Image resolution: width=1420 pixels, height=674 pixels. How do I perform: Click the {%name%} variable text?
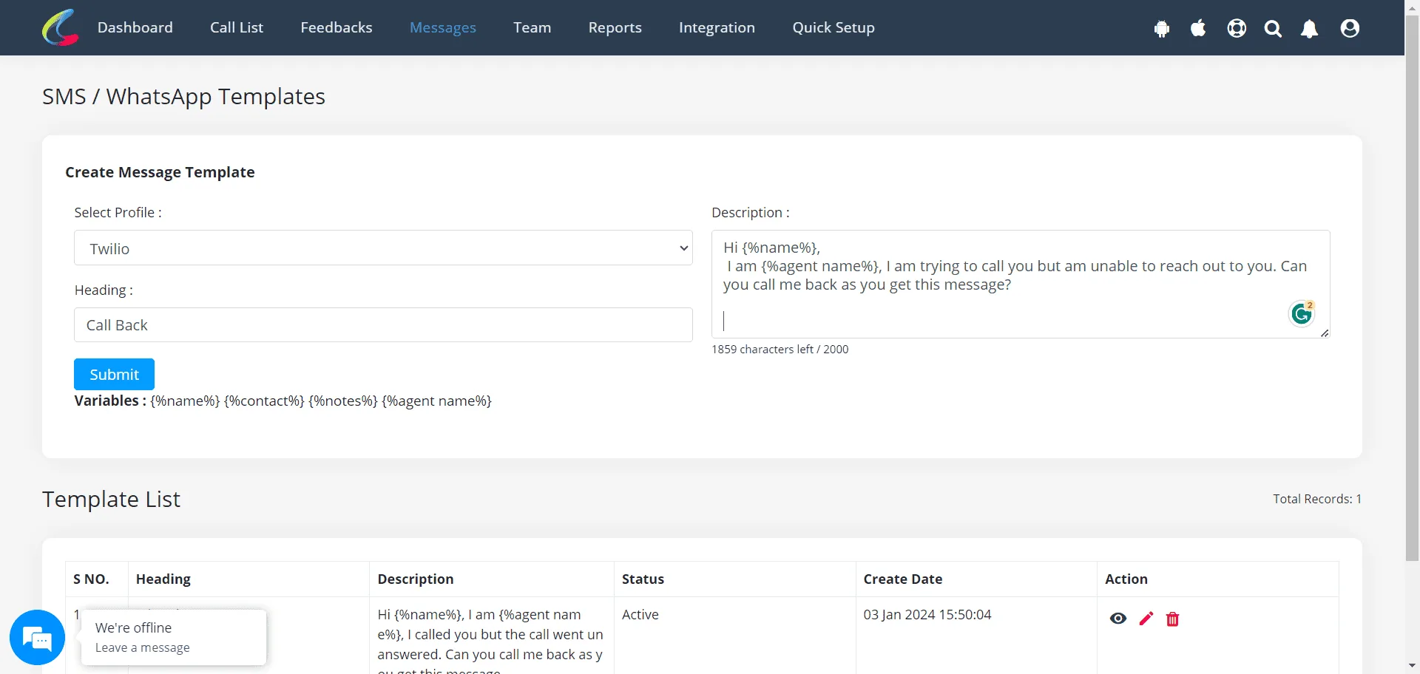point(185,401)
